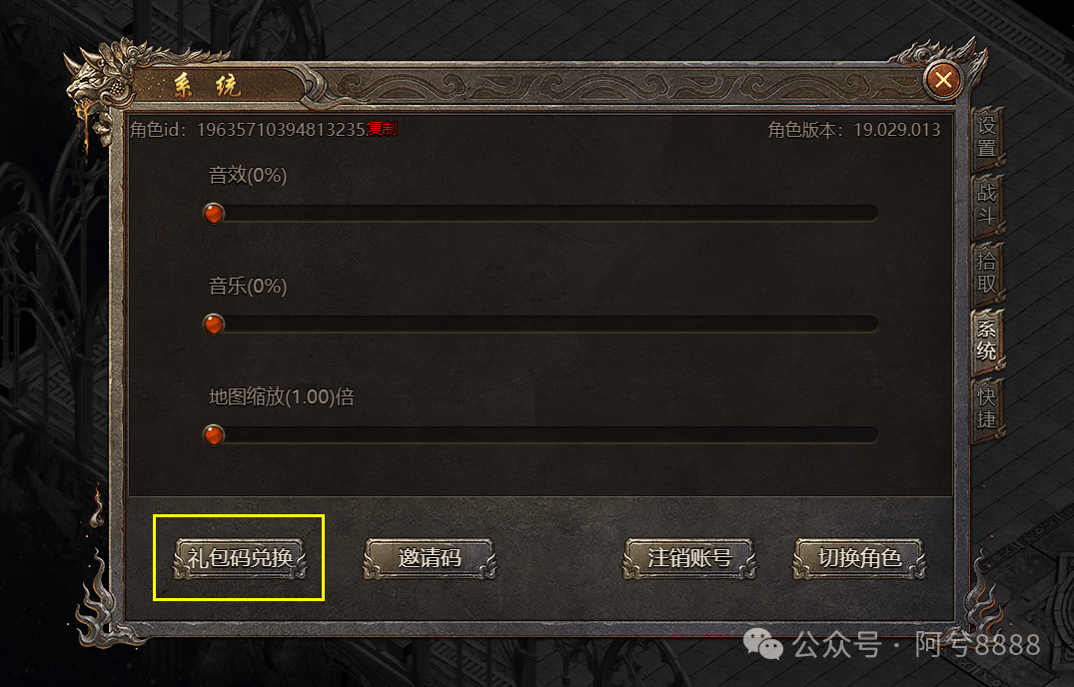
Task: Click the 礼包码兑换 button
Action: point(240,558)
